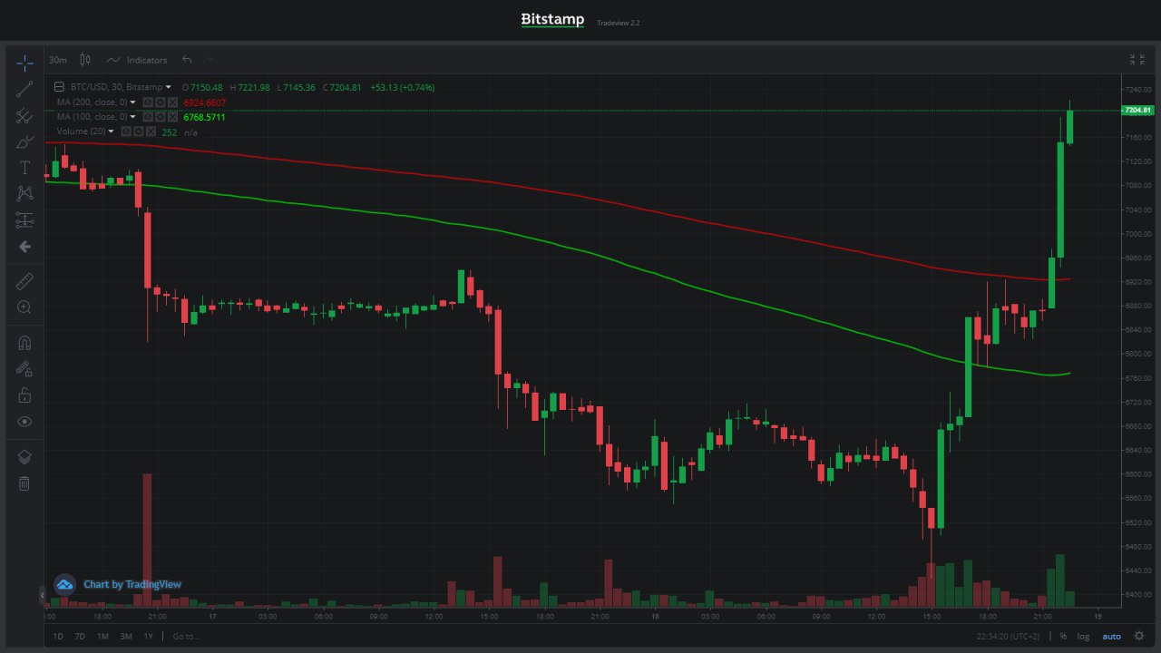The height and width of the screenshot is (653, 1161).
Task: Hide the MA 100 indicator
Action: pyautogui.click(x=148, y=117)
